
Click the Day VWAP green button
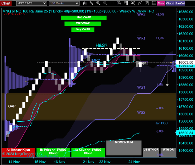coord(83,30)
